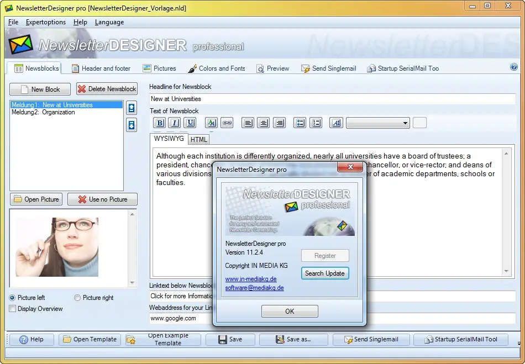525x364 pixels.
Task: Toggle bold formatting in text toolbar
Action: click(x=160, y=123)
